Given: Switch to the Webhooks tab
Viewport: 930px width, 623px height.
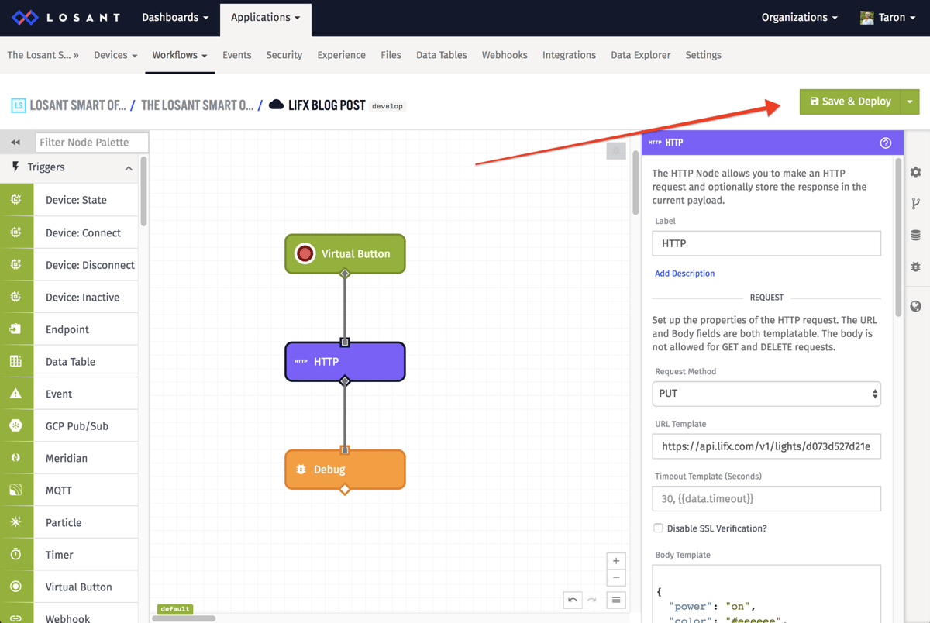Looking at the screenshot, I should coord(505,55).
